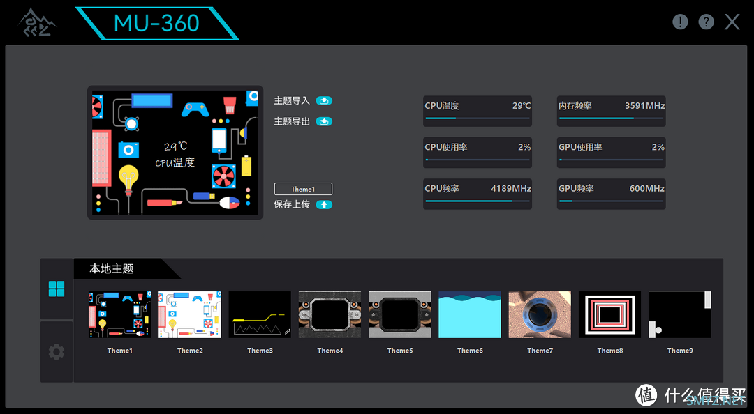Open the local themes grid view
The image size is (754, 414).
[x=57, y=289]
